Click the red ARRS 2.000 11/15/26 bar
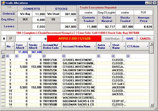This screenshot has height=111, width=158. pos(74,39)
